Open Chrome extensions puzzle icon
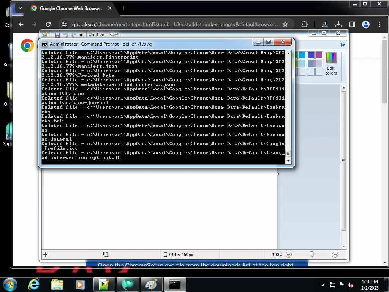 point(304,24)
